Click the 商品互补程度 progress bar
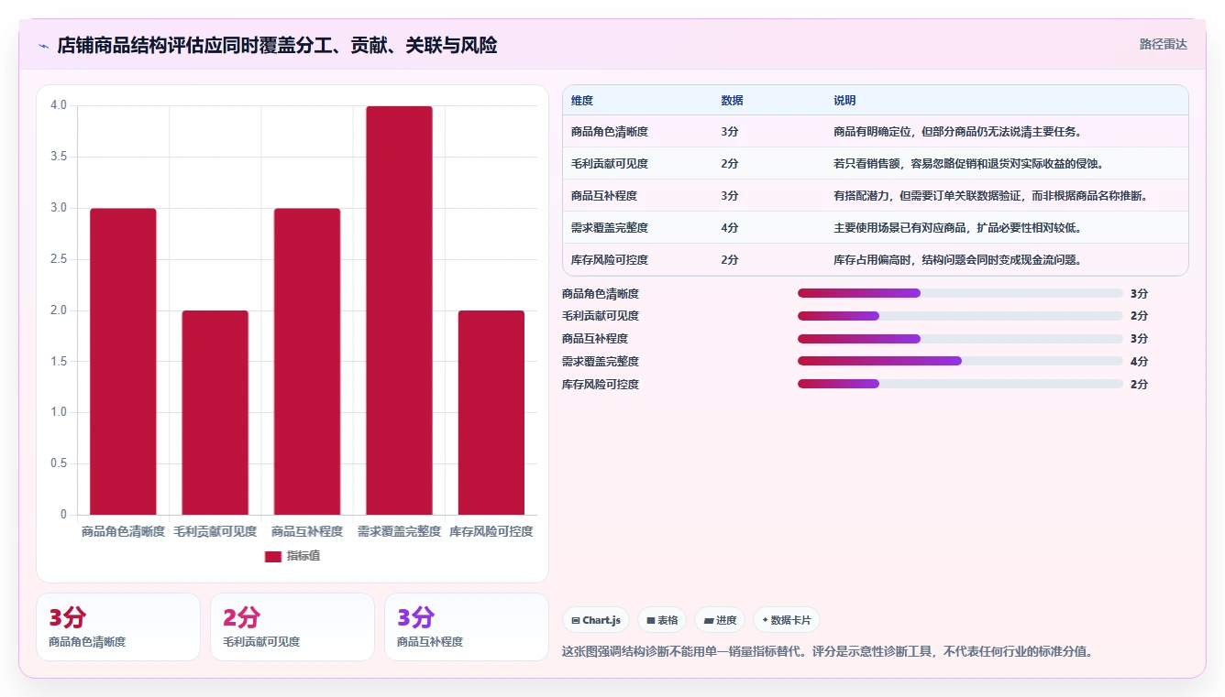This screenshot has width=1225, height=697. click(x=960, y=339)
